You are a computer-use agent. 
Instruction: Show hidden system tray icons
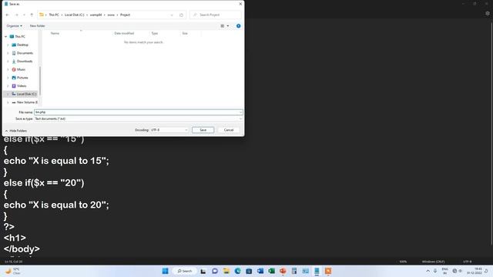coord(428,271)
